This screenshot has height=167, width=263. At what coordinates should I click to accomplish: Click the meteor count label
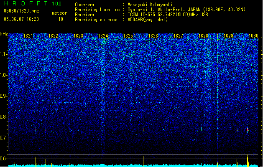(x=59, y=13)
